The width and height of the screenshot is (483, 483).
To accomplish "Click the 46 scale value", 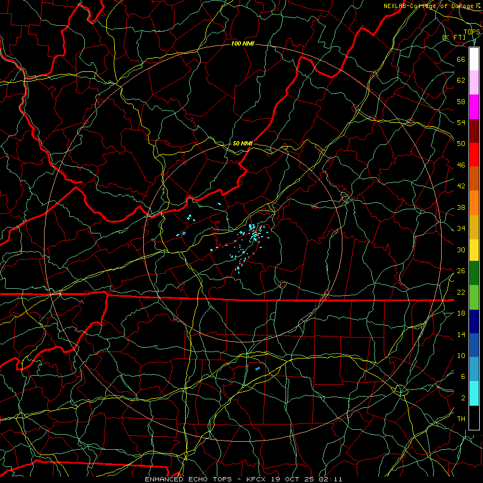I will [x=461, y=165].
